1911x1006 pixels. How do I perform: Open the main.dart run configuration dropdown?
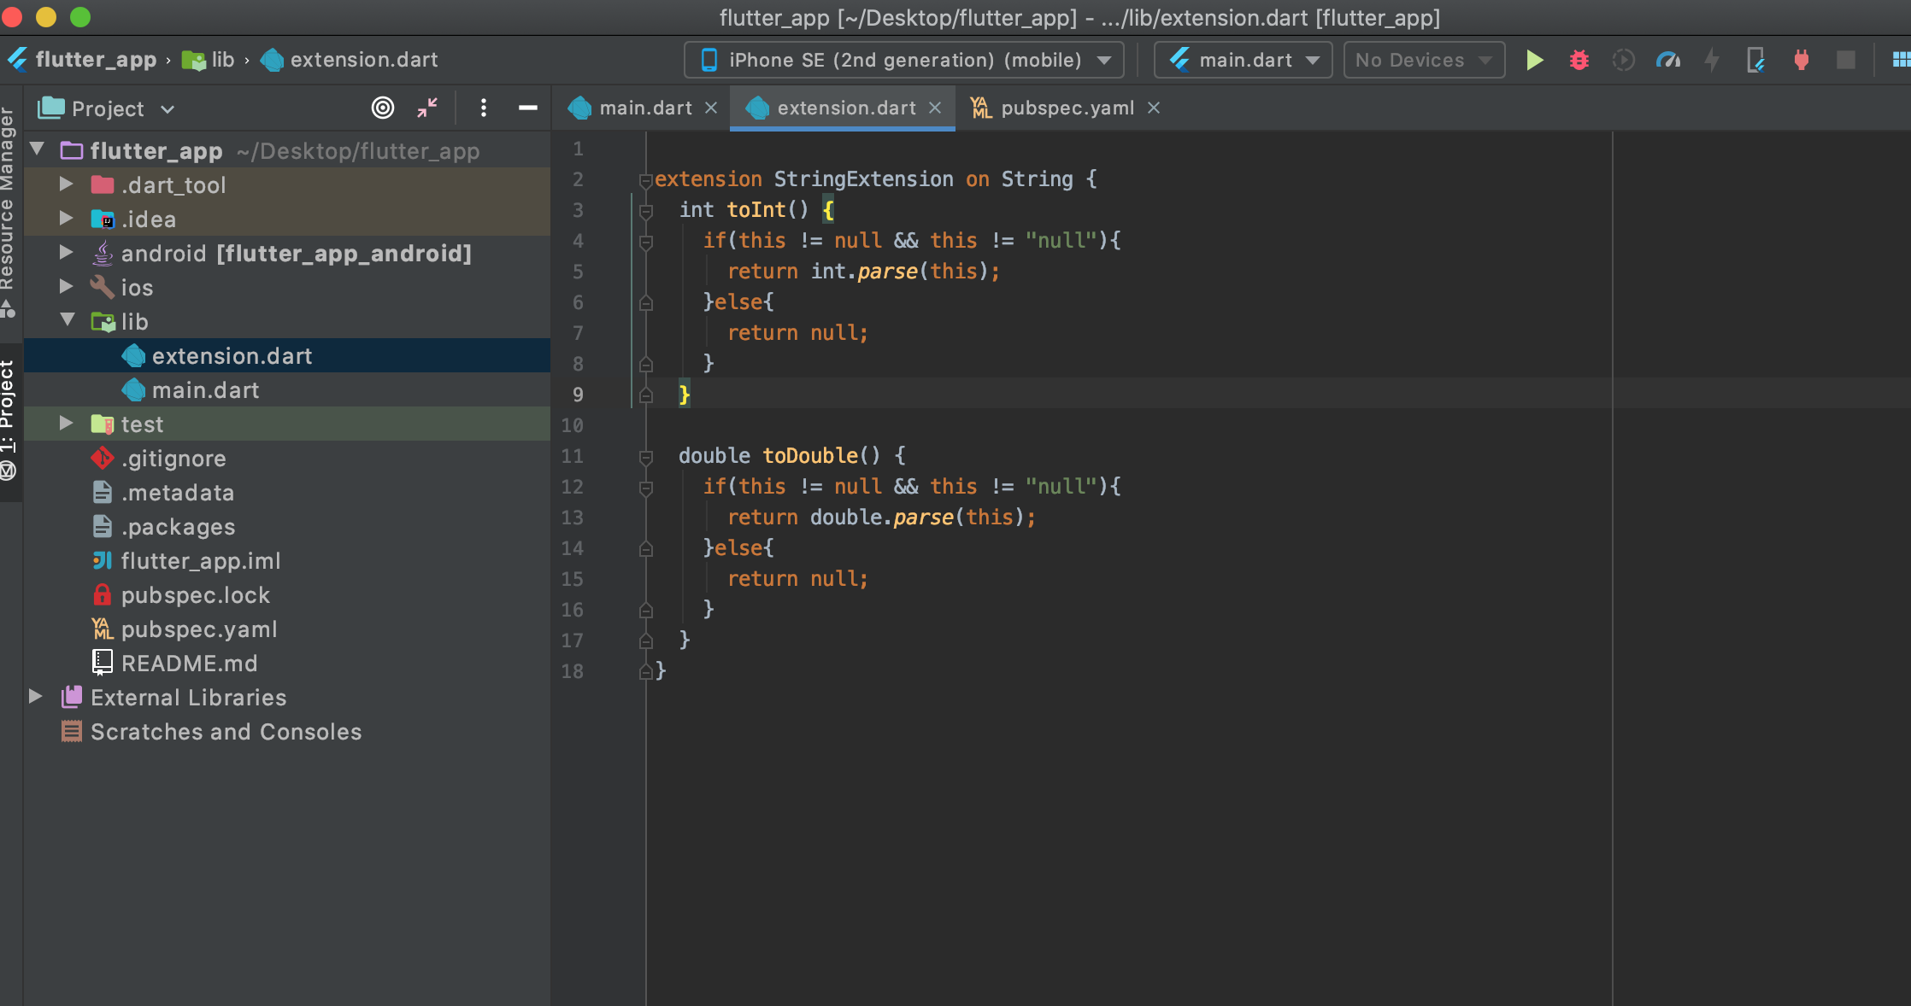1242,60
